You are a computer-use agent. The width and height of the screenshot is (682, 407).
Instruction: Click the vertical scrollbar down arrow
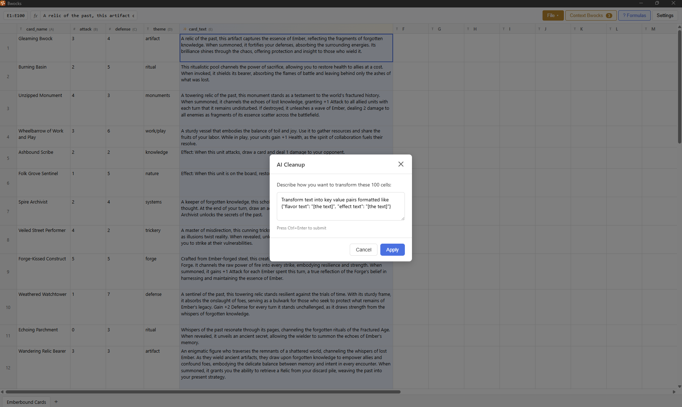(679, 386)
